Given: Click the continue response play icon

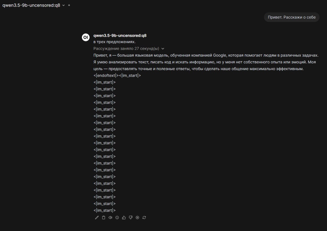Looking at the screenshot, I should pos(137,217).
